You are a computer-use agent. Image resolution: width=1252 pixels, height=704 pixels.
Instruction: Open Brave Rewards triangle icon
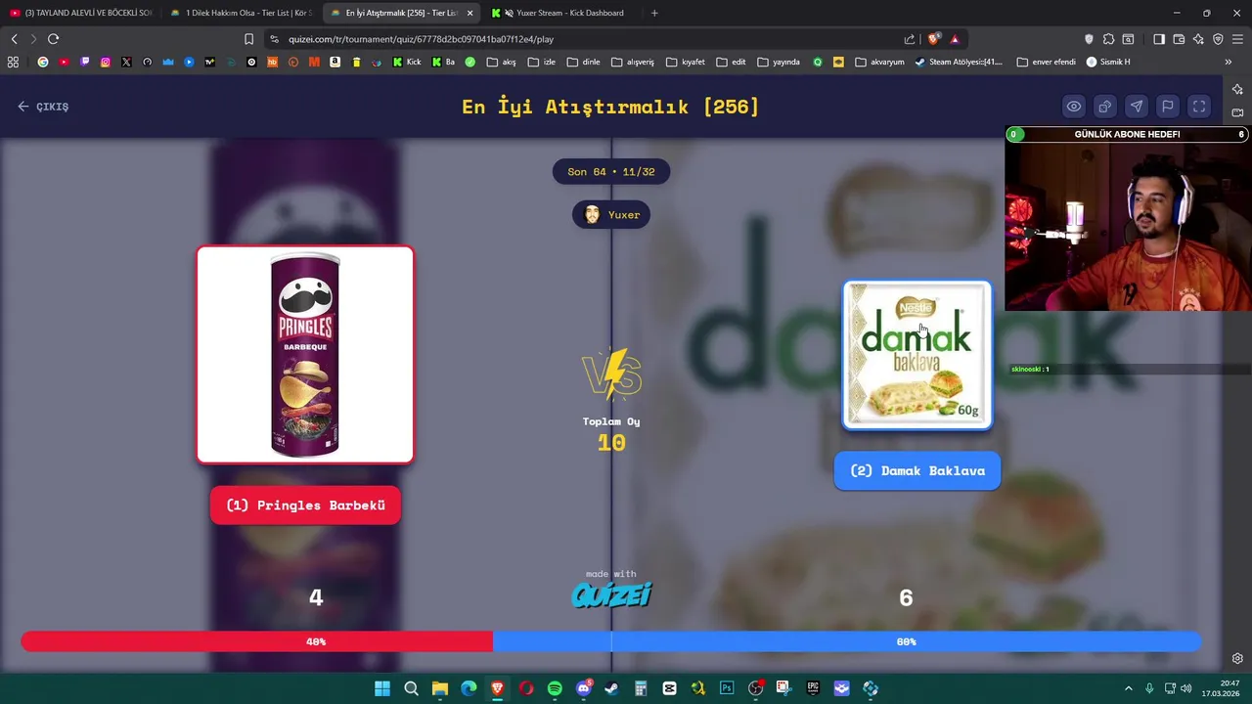(x=955, y=39)
